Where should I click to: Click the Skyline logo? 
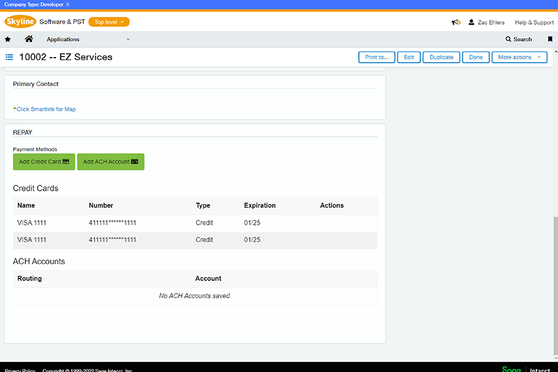(20, 22)
